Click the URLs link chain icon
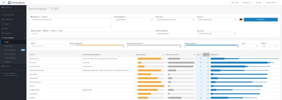 [256, 3]
